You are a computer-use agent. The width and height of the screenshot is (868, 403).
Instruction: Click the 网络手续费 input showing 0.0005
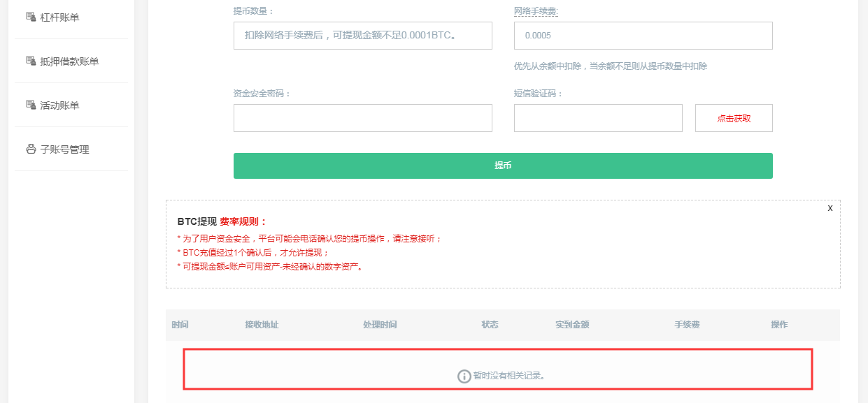(643, 35)
